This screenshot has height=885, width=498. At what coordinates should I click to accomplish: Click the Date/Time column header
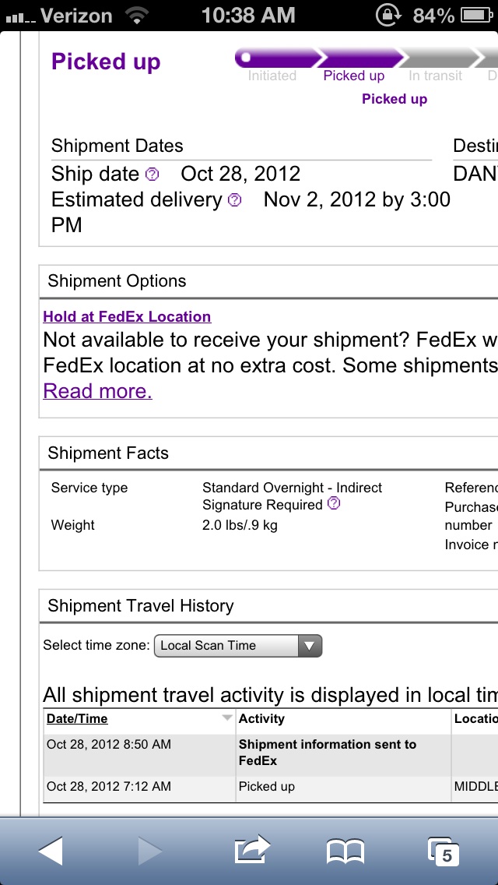click(77, 718)
